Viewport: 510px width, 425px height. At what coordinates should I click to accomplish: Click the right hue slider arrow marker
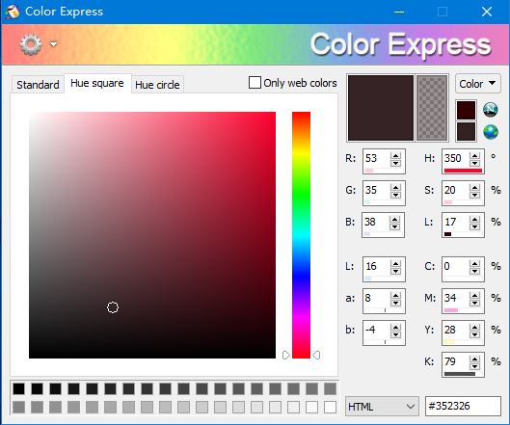(x=316, y=355)
